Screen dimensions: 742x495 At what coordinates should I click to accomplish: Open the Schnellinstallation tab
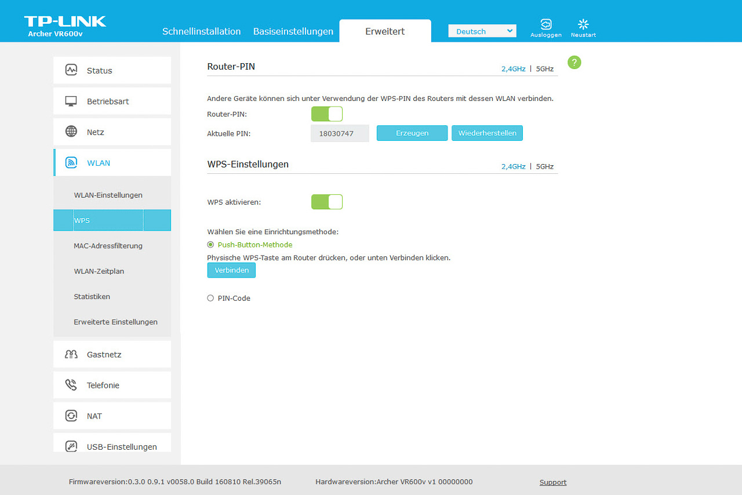click(x=201, y=31)
